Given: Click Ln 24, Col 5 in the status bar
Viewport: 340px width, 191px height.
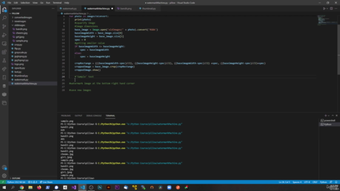Looking at the screenshot, I should pyautogui.click(x=284, y=182).
